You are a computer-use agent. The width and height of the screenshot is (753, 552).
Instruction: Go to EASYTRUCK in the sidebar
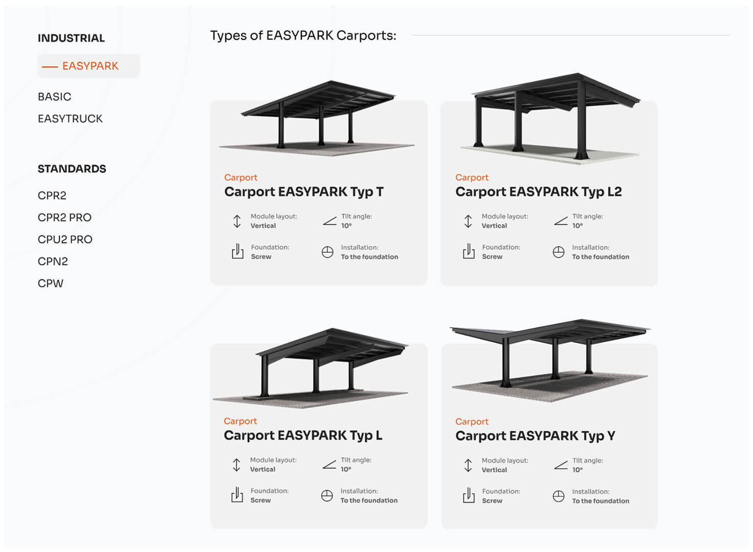(x=70, y=118)
